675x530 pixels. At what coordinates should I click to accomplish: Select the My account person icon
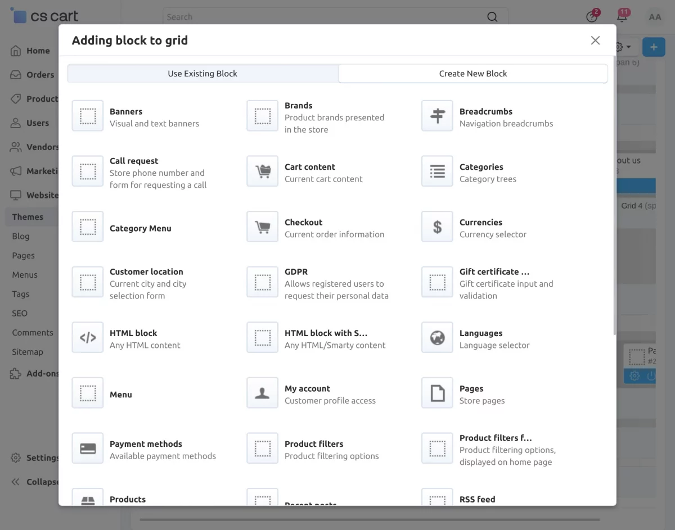[263, 393]
